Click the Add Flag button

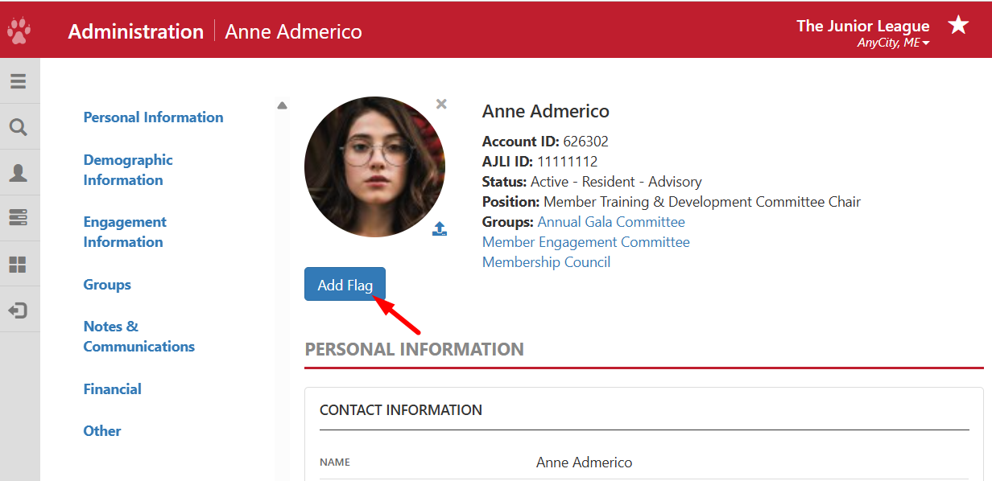coord(345,285)
